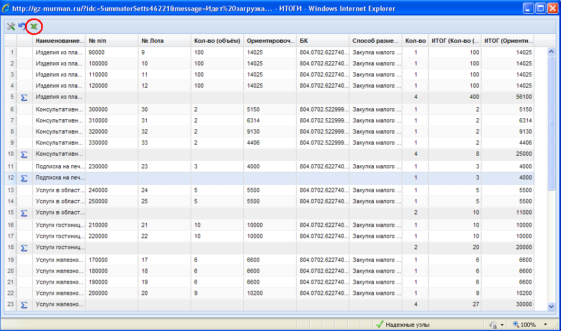Export table with the Excel icon
The height and width of the screenshot is (331, 561).
pyautogui.click(x=34, y=26)
